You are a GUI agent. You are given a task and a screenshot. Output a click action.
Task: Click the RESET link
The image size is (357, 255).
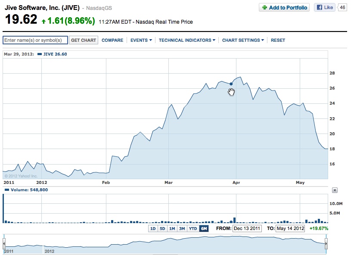point(278,40)
